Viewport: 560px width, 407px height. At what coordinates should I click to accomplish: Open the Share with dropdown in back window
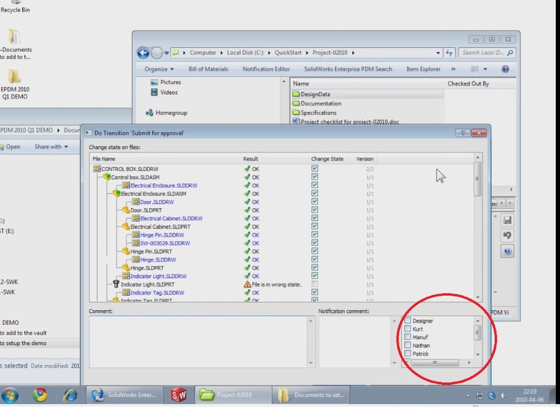tap(51, 147)
